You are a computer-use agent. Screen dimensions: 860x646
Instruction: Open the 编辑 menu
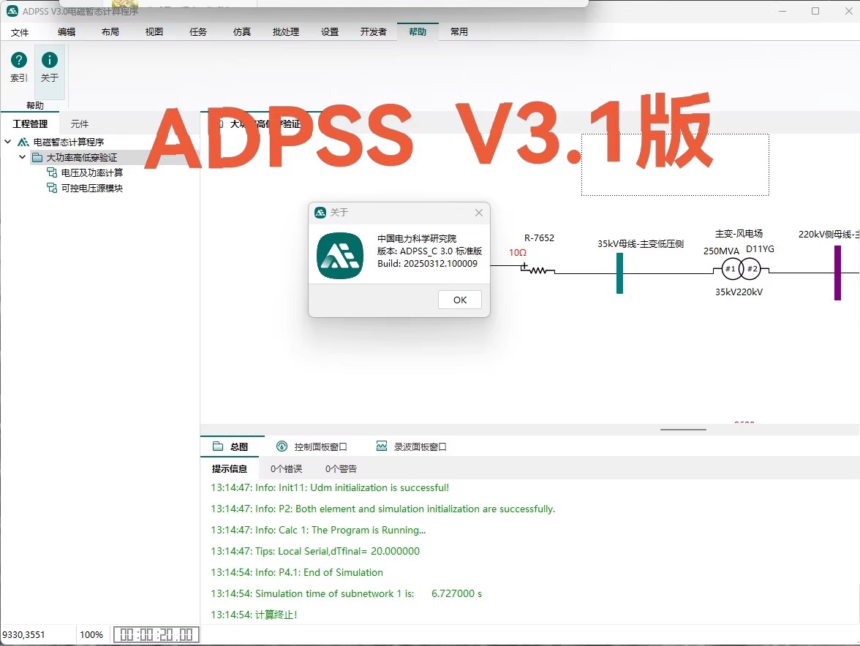[x=67, y=31]
